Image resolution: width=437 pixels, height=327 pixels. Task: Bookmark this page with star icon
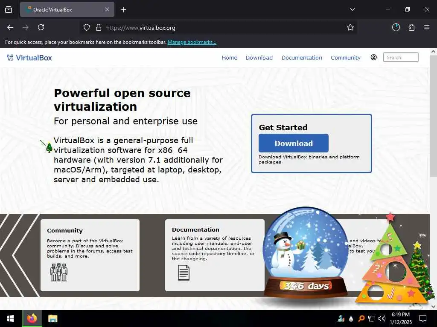[350, 27]
